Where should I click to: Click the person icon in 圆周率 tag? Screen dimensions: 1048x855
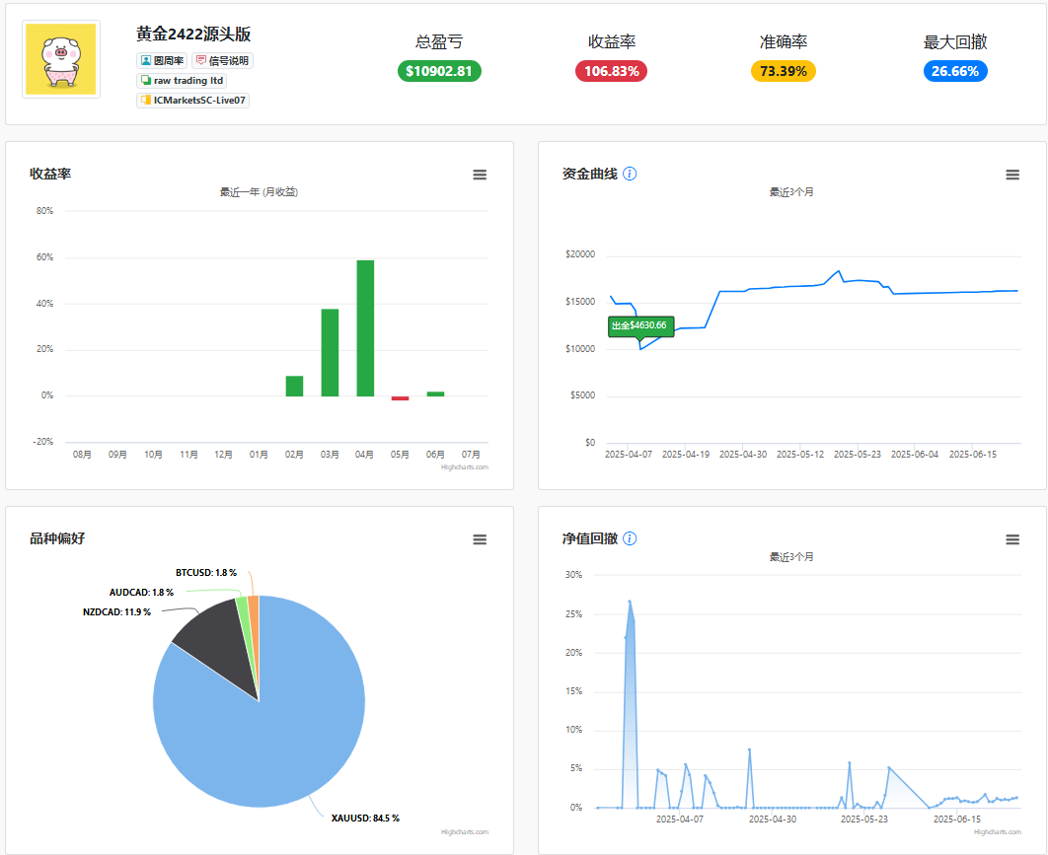[146, 60]
